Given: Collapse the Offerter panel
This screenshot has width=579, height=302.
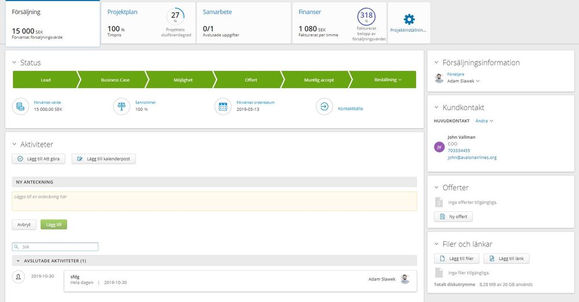Looking at the screenshot, I should point(436,188).
